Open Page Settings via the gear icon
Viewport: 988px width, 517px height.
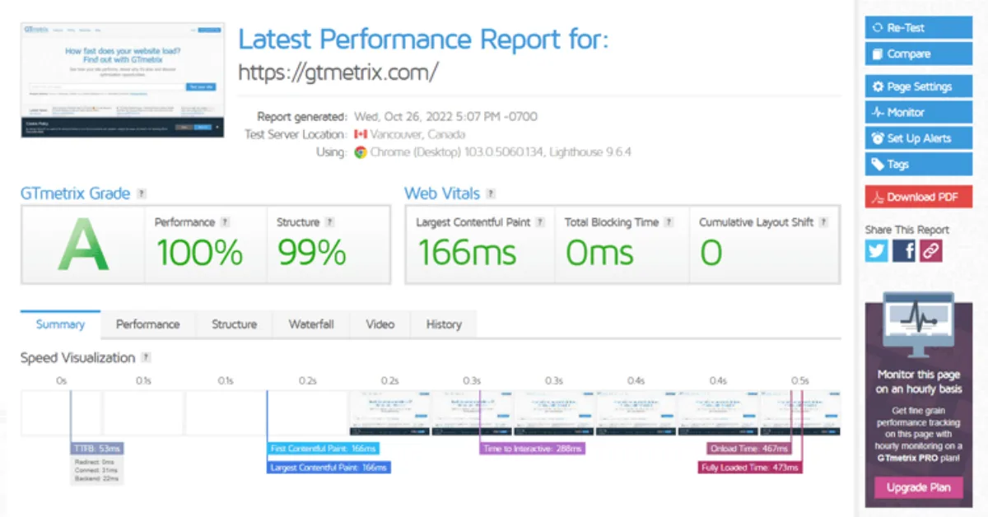pyautogui.click(x=878, y=86)
